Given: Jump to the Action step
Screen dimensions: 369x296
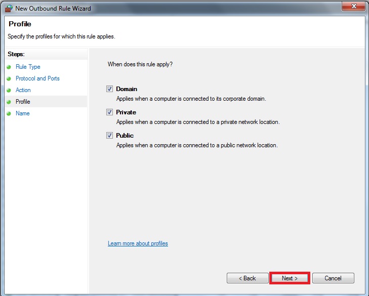Looking at the screenshot, I should tap(23, 90).
